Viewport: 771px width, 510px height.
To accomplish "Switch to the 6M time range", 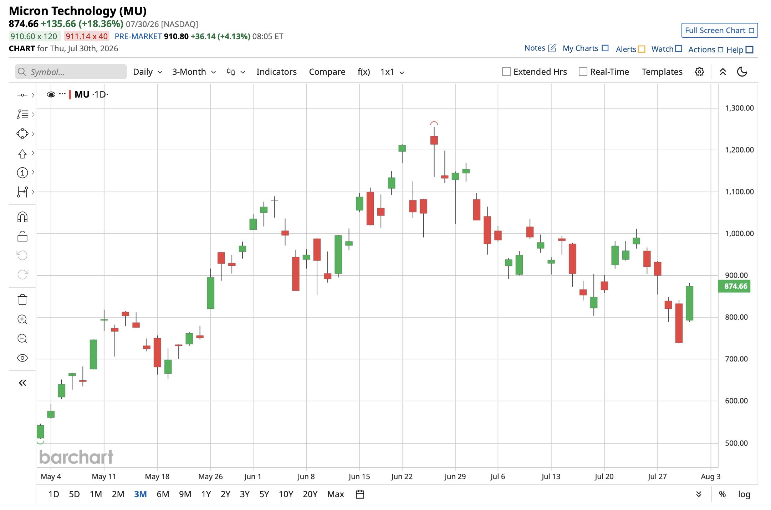I will pyautogui.click(x=163, y=494).
